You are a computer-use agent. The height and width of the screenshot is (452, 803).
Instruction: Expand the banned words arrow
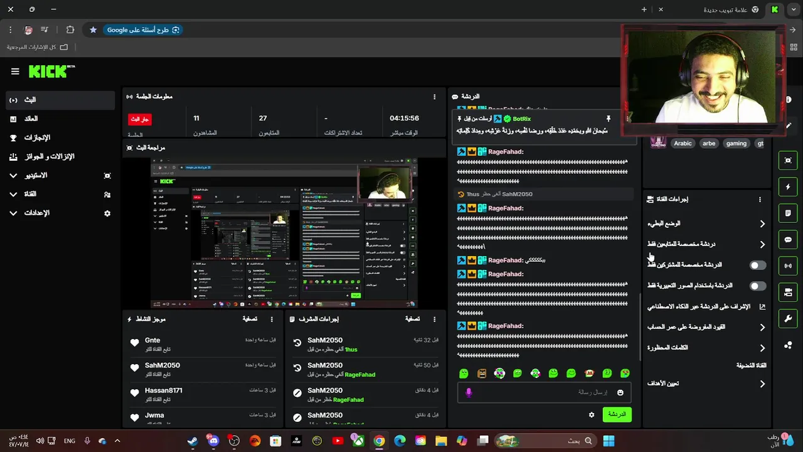pyautogui.click(x=762, y=348)
